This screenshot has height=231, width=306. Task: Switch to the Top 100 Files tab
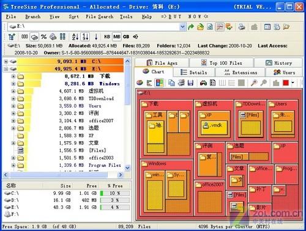[222, 63]
